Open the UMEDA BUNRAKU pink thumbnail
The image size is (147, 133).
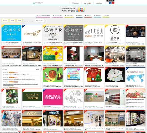click(x=53, y=97)
